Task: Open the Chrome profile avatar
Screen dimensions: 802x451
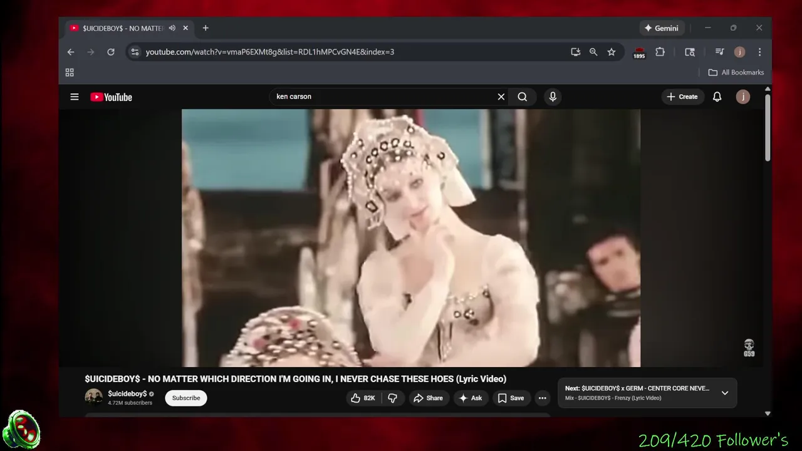Action: tap(740, 52)
